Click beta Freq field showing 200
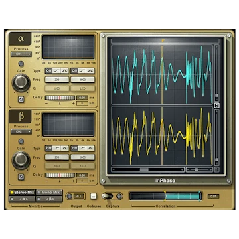Viewport: 239px width, 239px height. click(x=57, y=157)
